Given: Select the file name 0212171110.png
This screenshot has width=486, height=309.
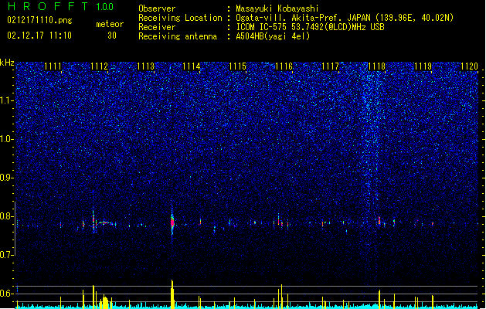Looking at the screenshot, I should (x=39, y=20).
